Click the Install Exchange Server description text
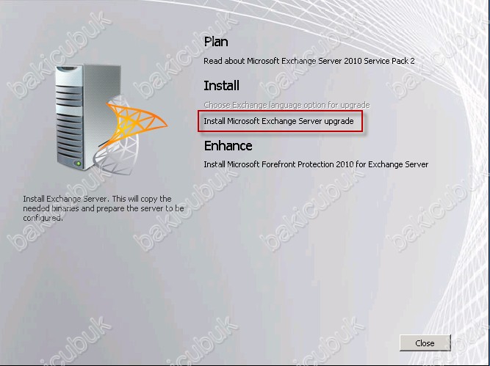Screen dimensions: 490x366 pyautogui.click(x=103, y=208)
